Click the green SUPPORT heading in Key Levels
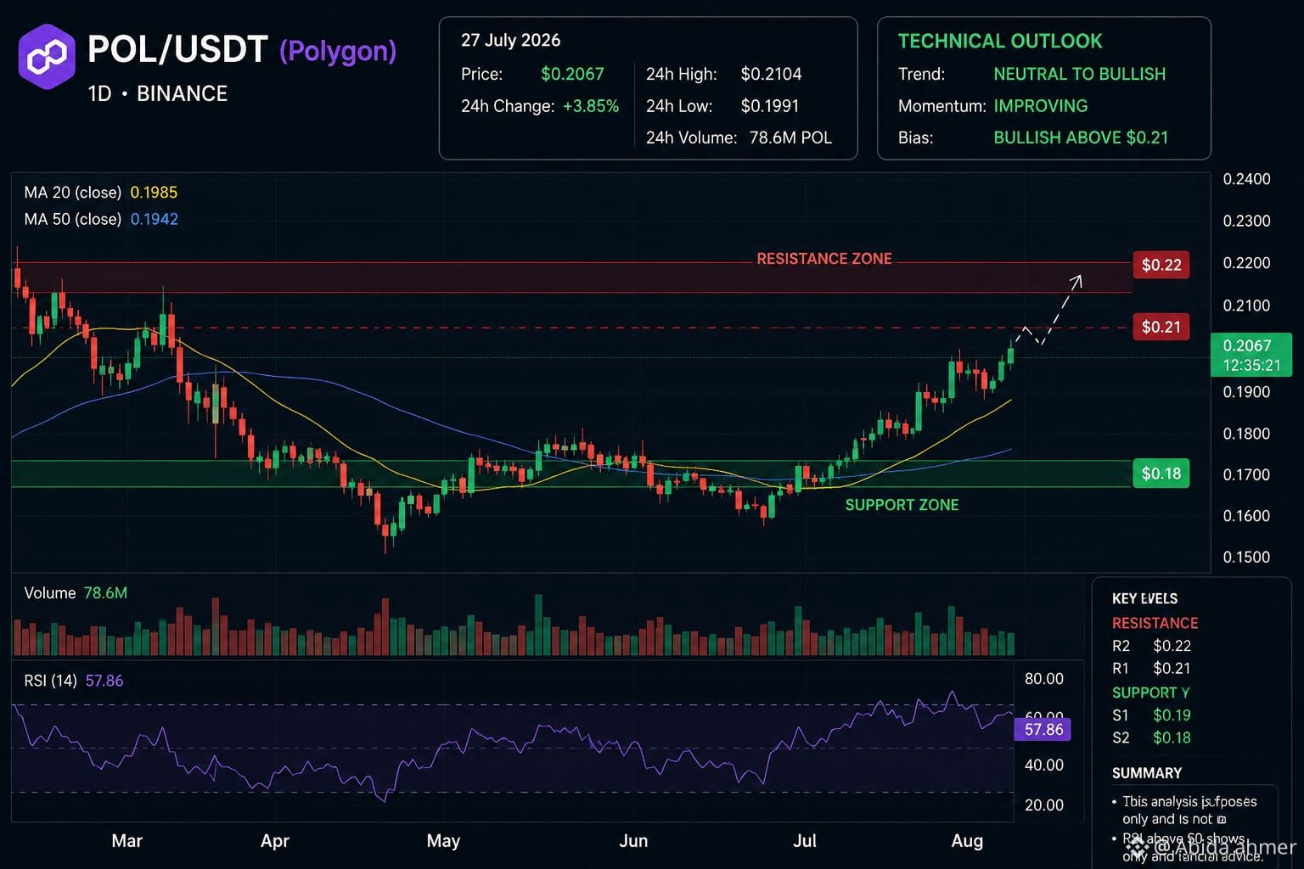The height and width of the screenshot is (869, 1304). (x=1150, y=692)
